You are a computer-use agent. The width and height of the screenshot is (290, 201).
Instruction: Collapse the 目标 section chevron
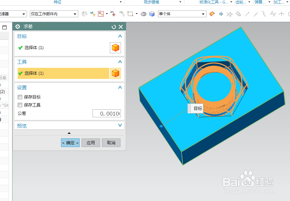point(120,36)
